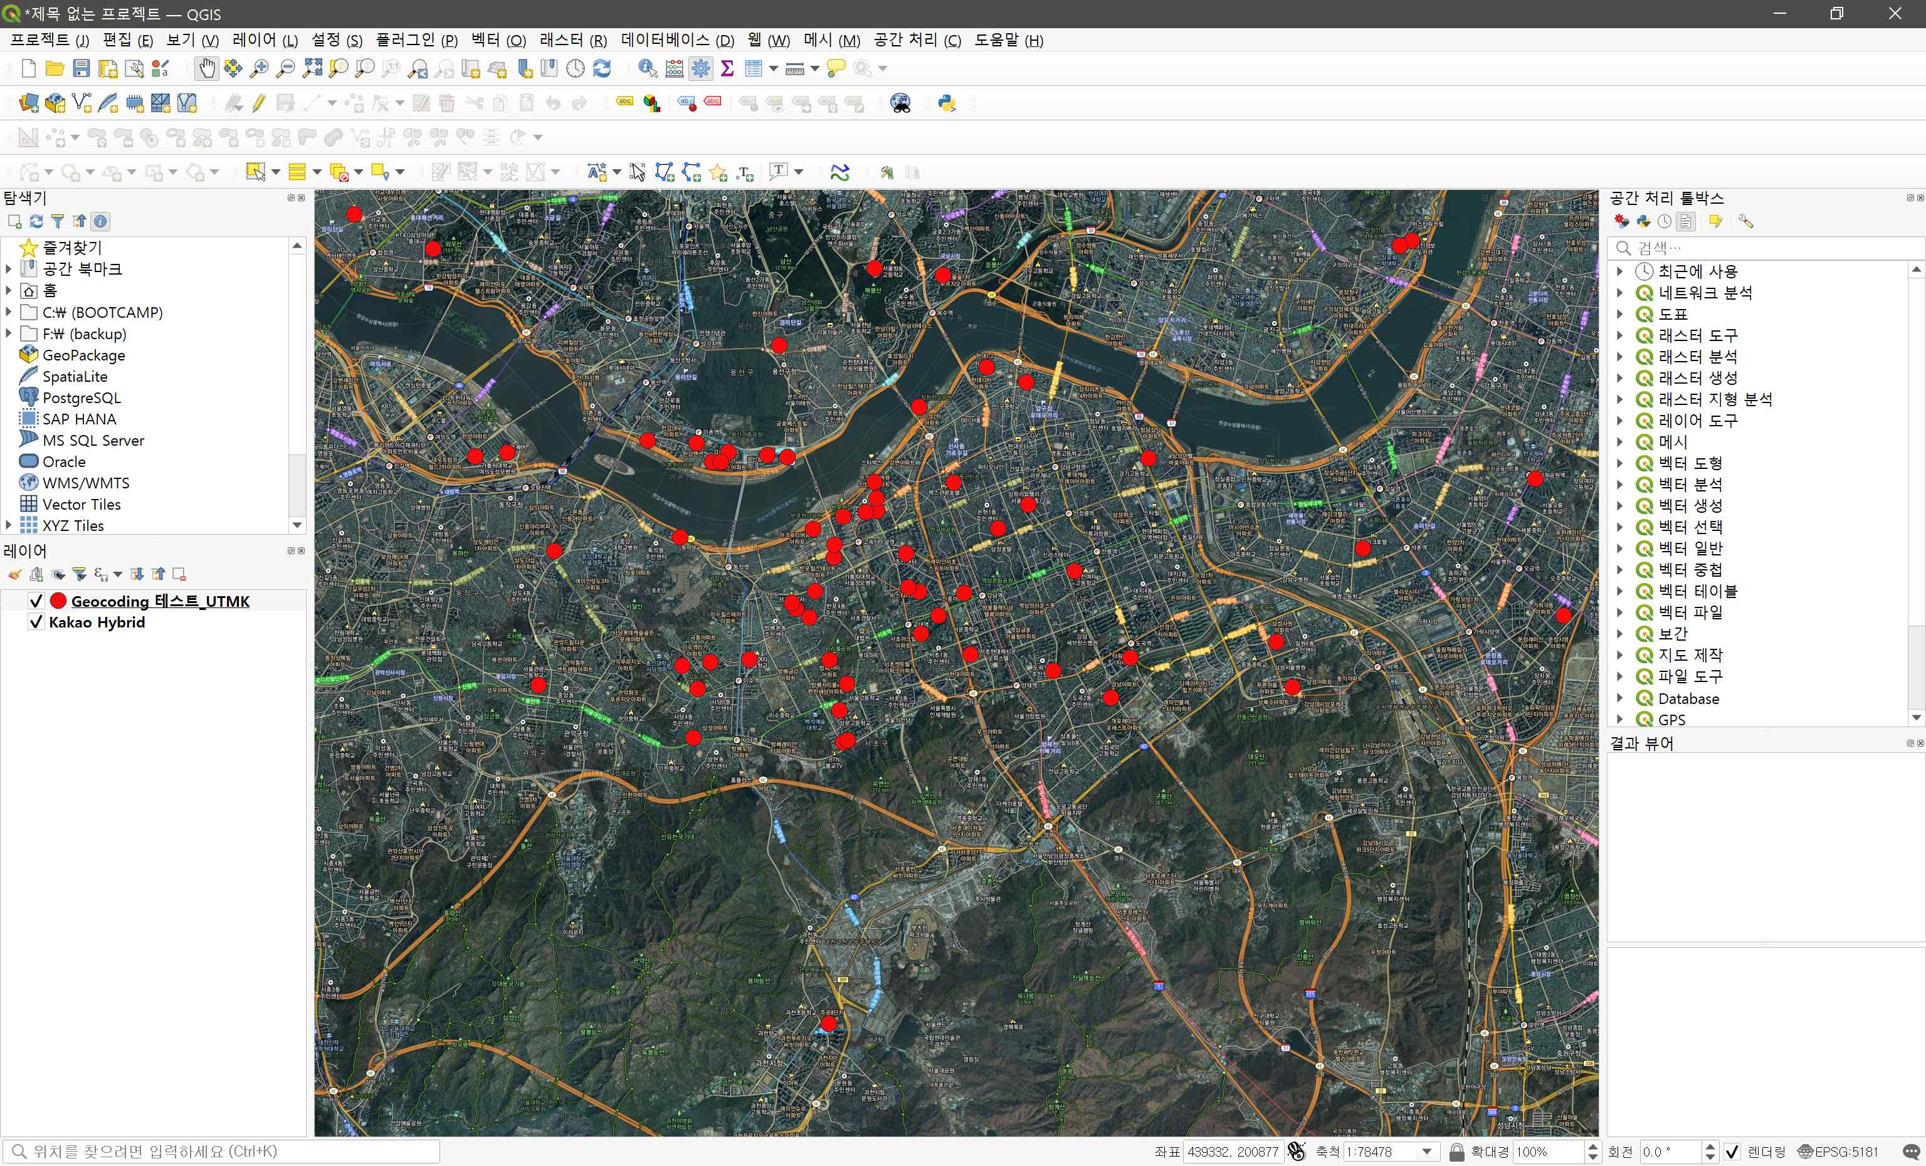The height and width of the screenshot is (1166, 1926).
Task: Open the attribute table icon
Action: pos(754,69)
